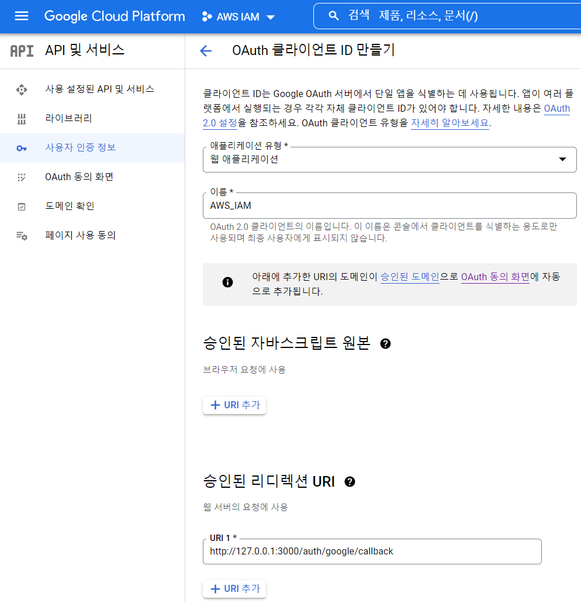Image resolution: width=581 pixels, height=603 pixels.
Task: Click the '승인된 리디렉션 URI' heading
Action: pos(269,481)
